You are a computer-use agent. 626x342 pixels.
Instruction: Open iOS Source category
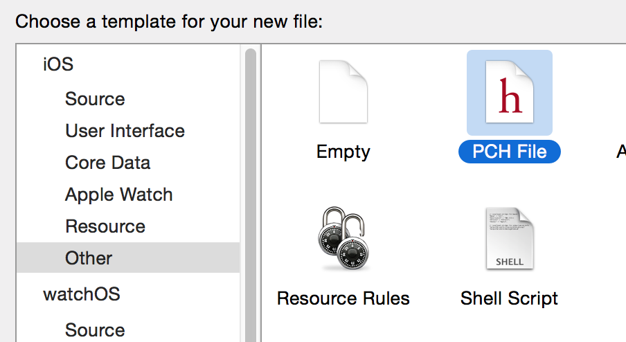pos(95,98)
